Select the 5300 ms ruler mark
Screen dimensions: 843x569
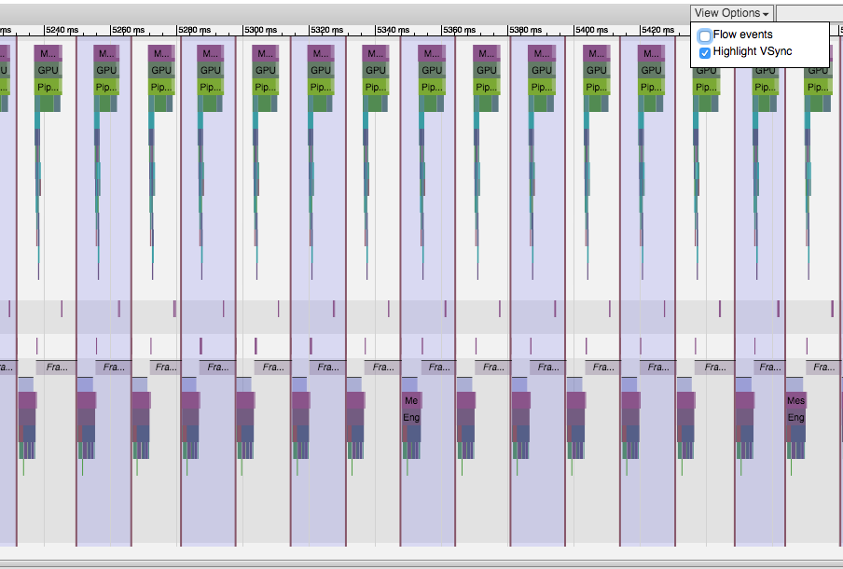261,30
